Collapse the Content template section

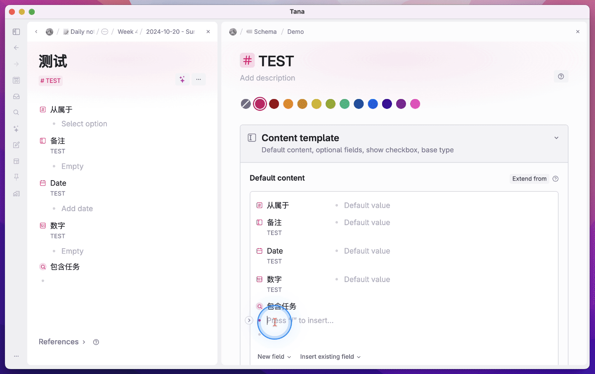[556, 138]
